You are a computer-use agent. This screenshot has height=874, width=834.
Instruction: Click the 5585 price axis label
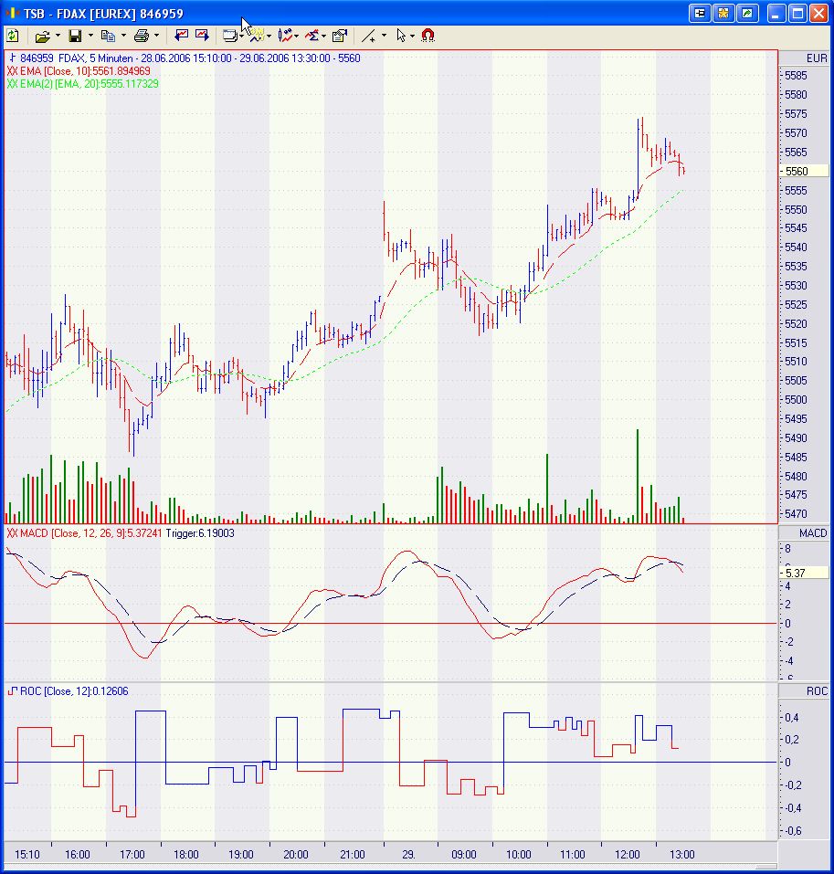(x=796, y=76)
